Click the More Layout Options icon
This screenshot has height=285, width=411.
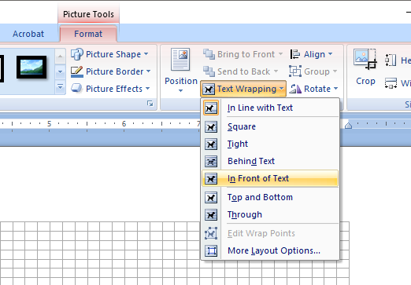(211, 250)
